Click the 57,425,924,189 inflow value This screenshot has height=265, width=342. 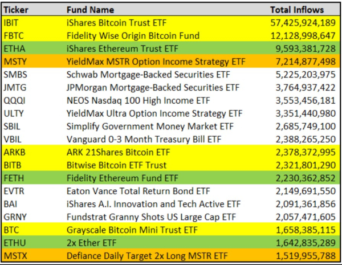[303, 23]
